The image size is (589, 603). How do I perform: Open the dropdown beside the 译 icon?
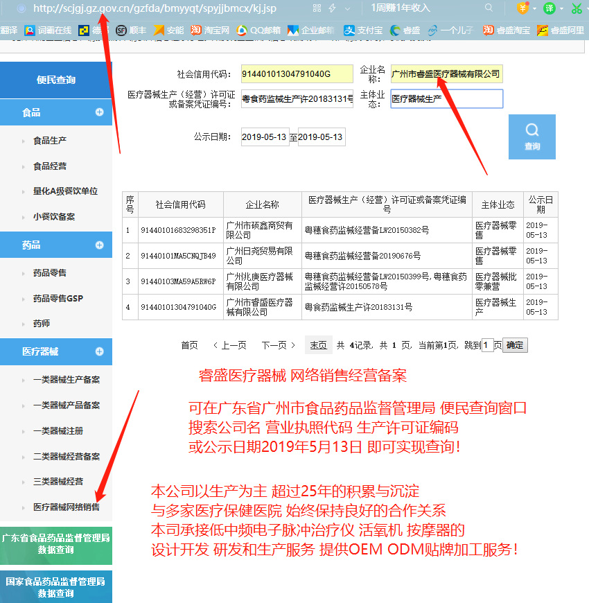click(x=561, y=8)
